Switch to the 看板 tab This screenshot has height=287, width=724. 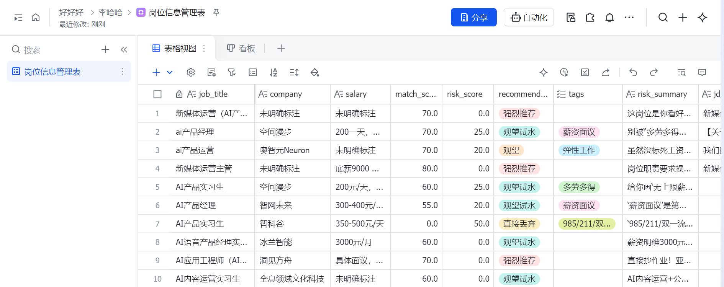tap(241, 48)
